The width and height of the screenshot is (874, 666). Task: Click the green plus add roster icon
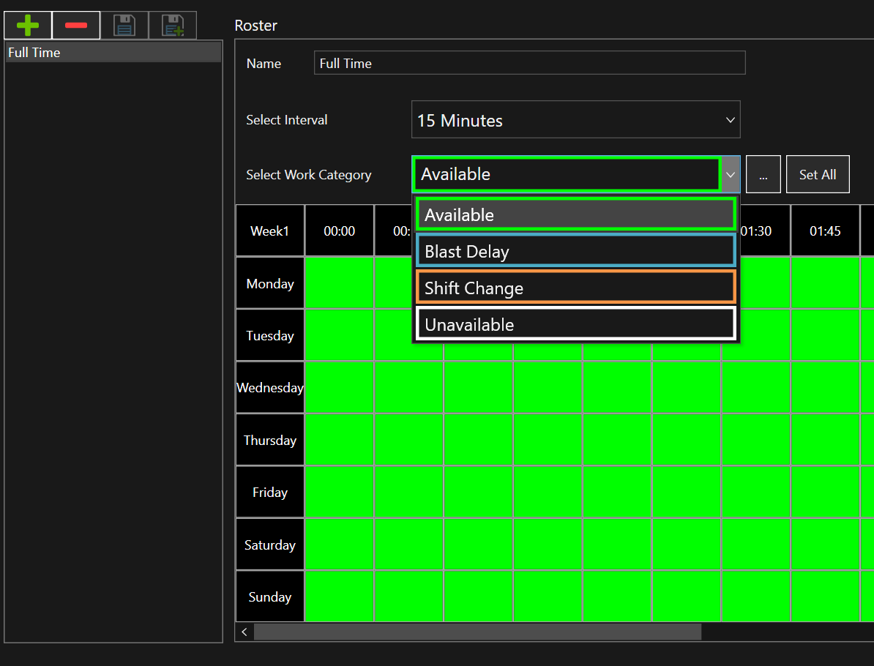(x=28, y=26)
